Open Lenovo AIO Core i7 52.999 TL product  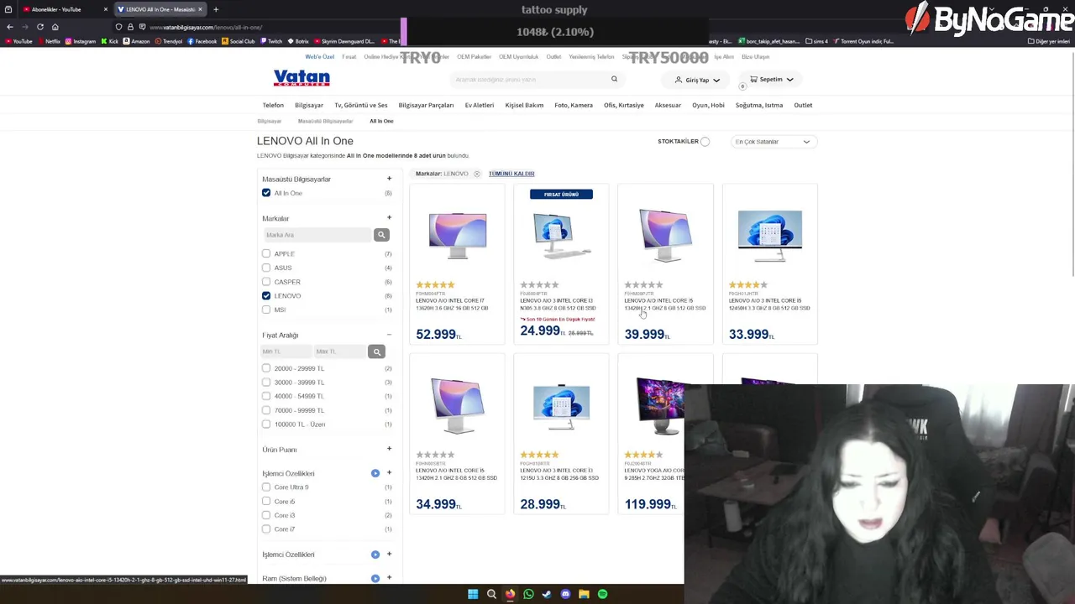click(x=457, y=264)
